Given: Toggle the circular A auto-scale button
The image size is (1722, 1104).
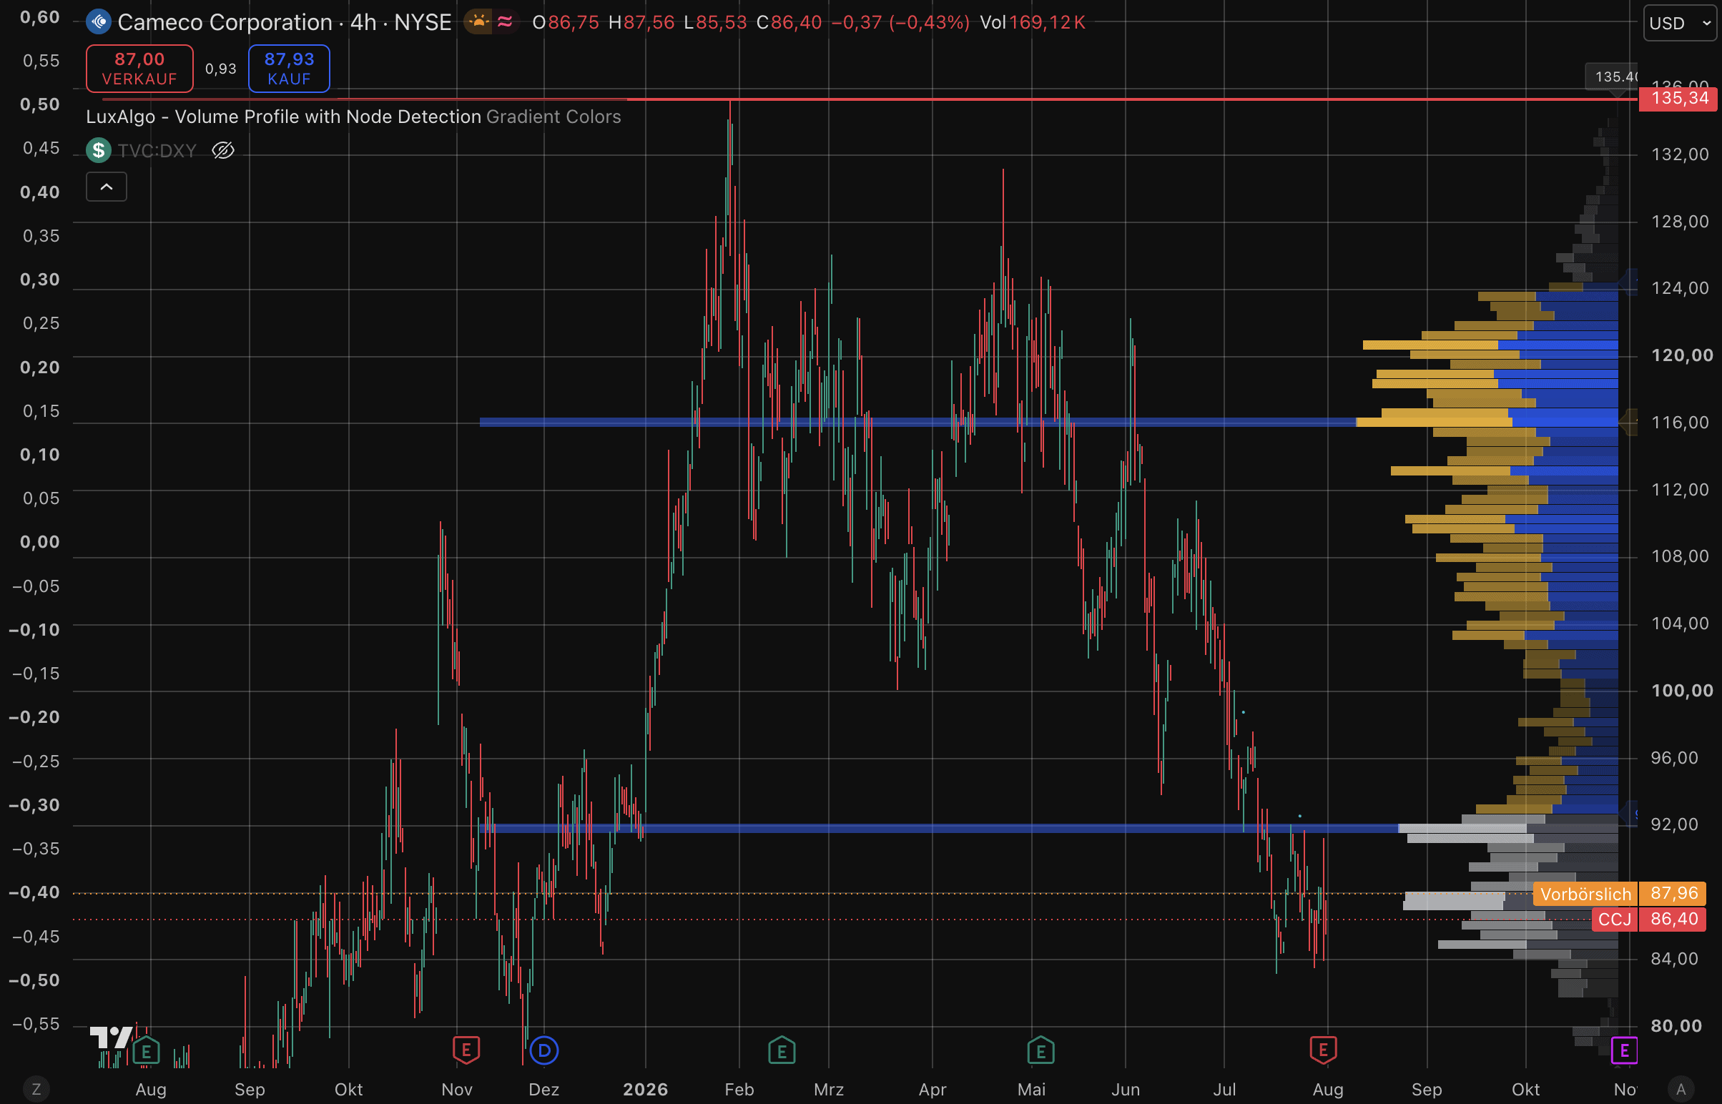Looking at the screenshot, I should tap(1681, 1090).
